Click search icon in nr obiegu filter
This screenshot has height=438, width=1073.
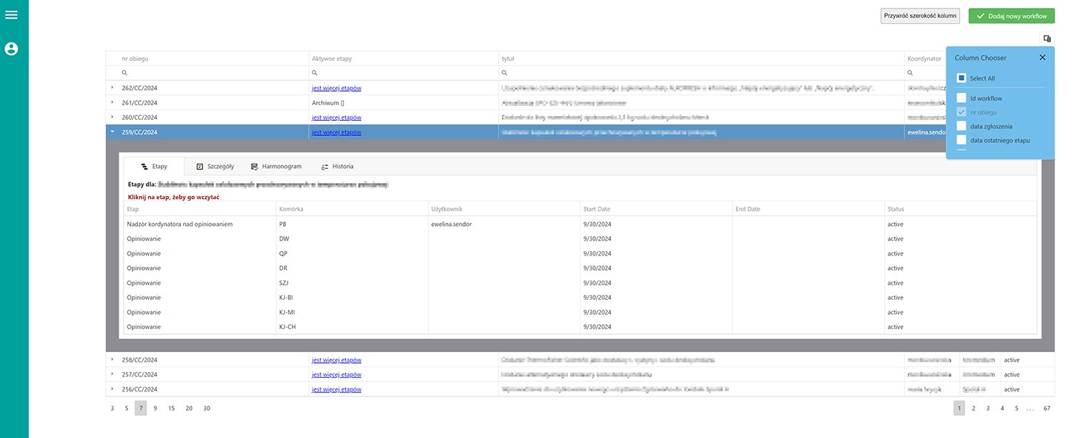click(124, 73)
